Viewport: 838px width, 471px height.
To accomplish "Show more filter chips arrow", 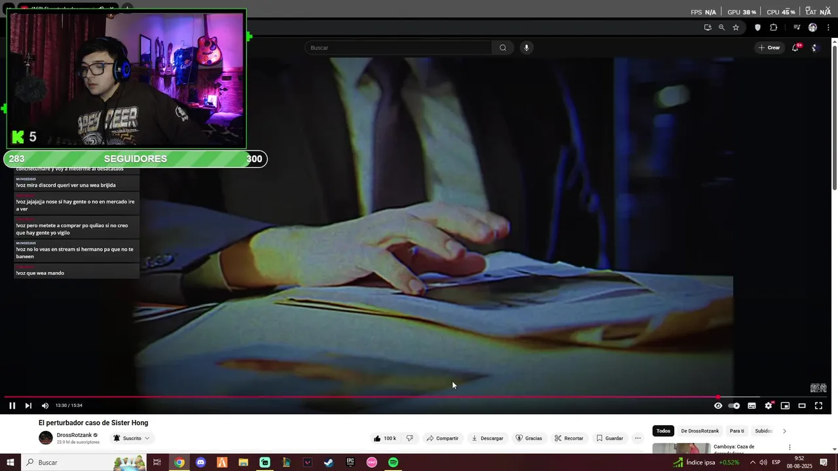I will click(x=784, y=431).
